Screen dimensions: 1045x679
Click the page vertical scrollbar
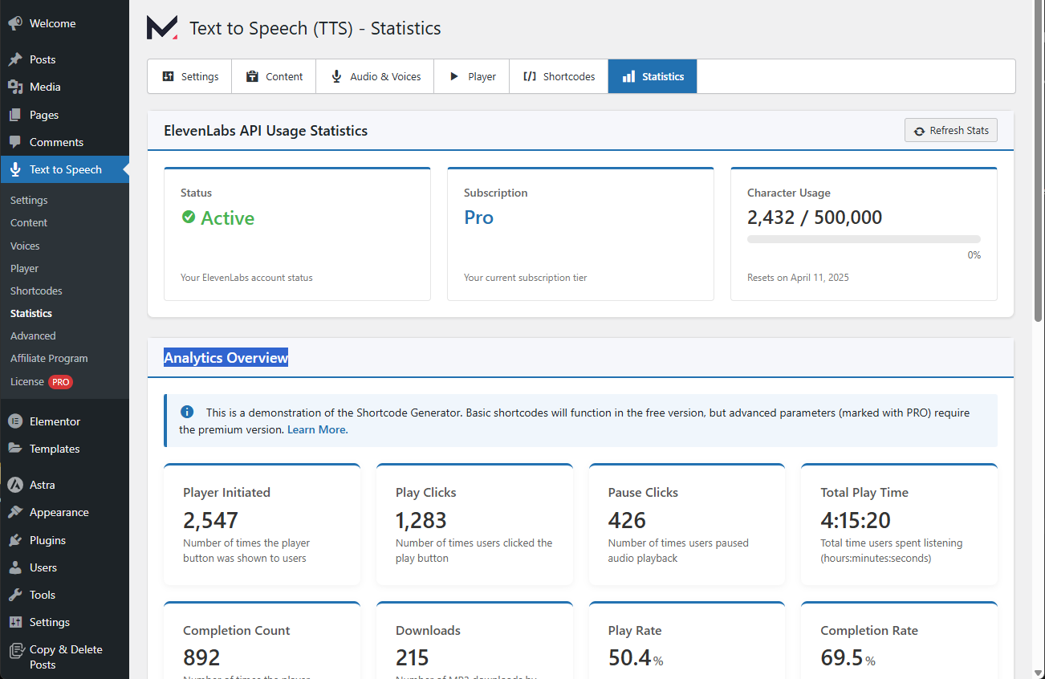(1039, 161)
